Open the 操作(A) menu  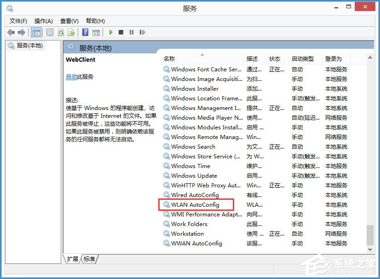click(x=44, y=21)
